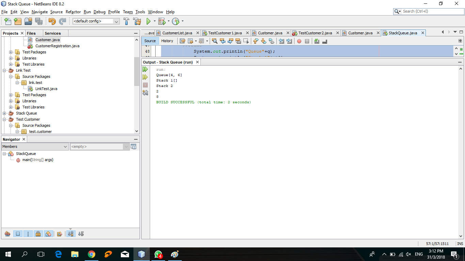Switch to the History tab in the editor
This screenshot has width=465, height=261.
(x=167, y=41)
